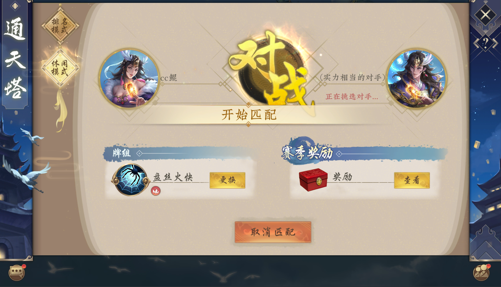Screen dimensions: 501x287
Task: Switch to the 休闲模式 casual mode tab
Action: 60,68
